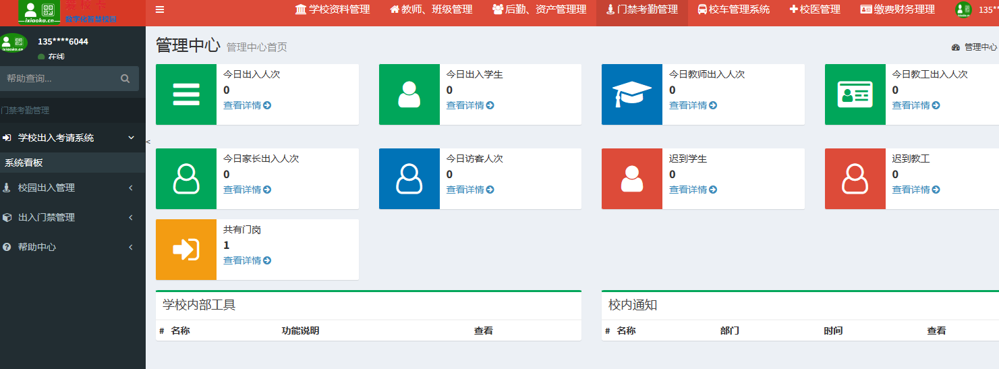
Task: Click the sign-in icon beside 学校出入考请系统
Action: (x=7, y=138)
